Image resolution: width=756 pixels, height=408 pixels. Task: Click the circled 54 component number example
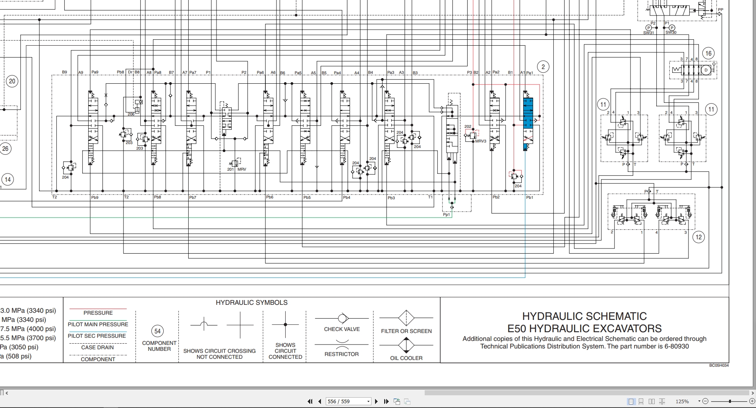pyautogui.click(x=158, y=331)
